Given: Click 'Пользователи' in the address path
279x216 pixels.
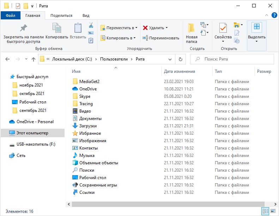Looking at the screenshot, I should (114, 59).
